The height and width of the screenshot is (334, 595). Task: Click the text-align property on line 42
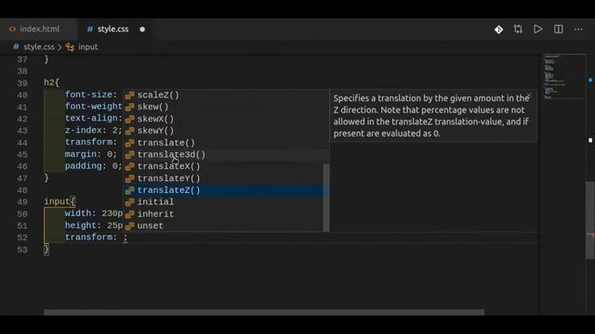click(91, 118)
